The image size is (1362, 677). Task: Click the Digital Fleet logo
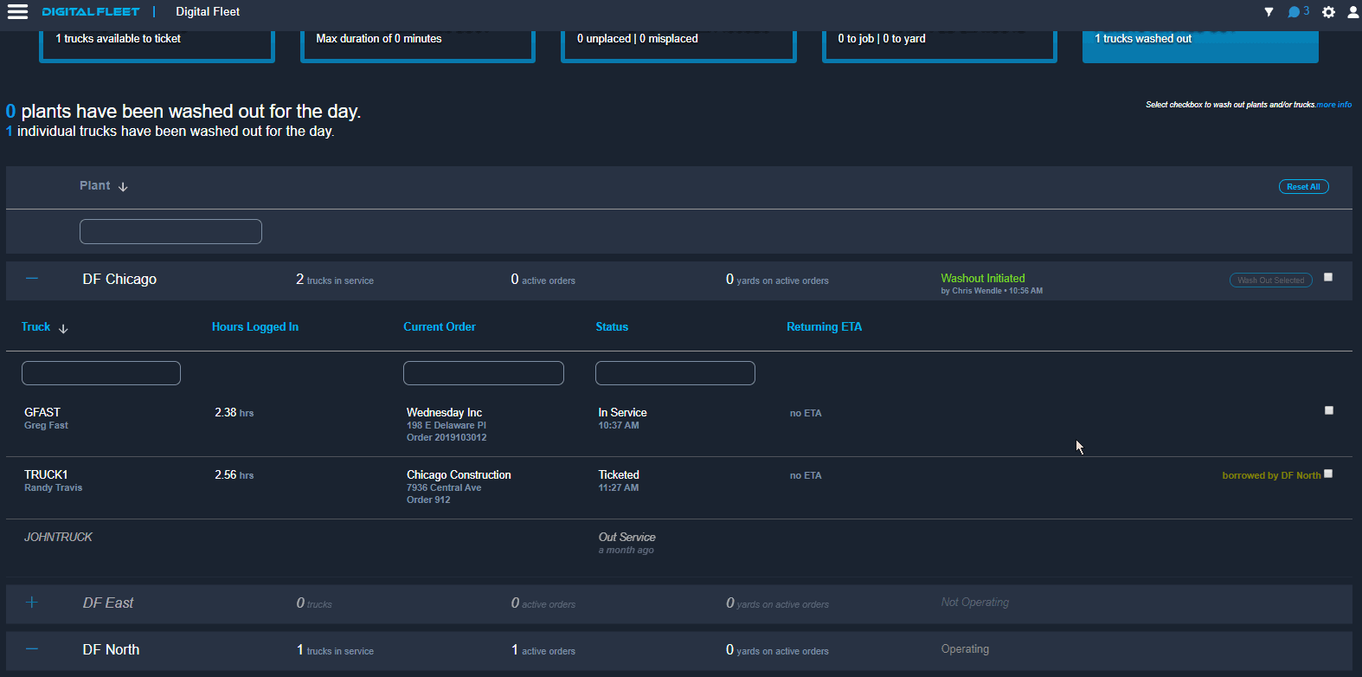pos(91,12)
